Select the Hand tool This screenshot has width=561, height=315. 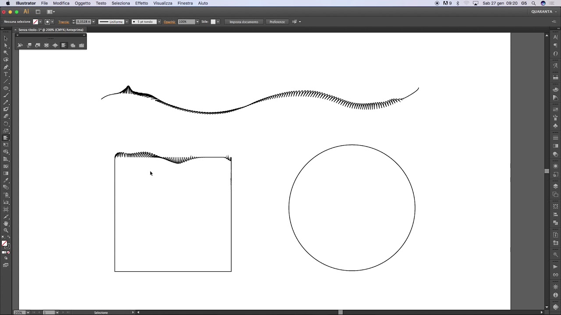(6, 224)
